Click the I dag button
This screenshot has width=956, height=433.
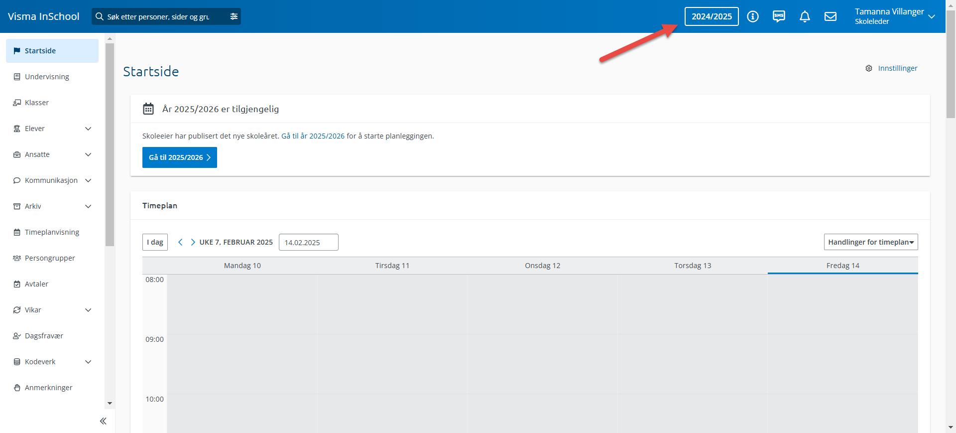[155, 242]
